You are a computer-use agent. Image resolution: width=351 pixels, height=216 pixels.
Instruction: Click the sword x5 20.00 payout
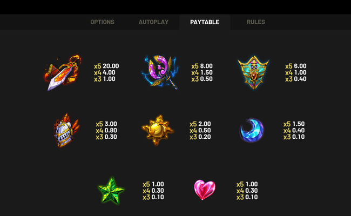point(106,66)
